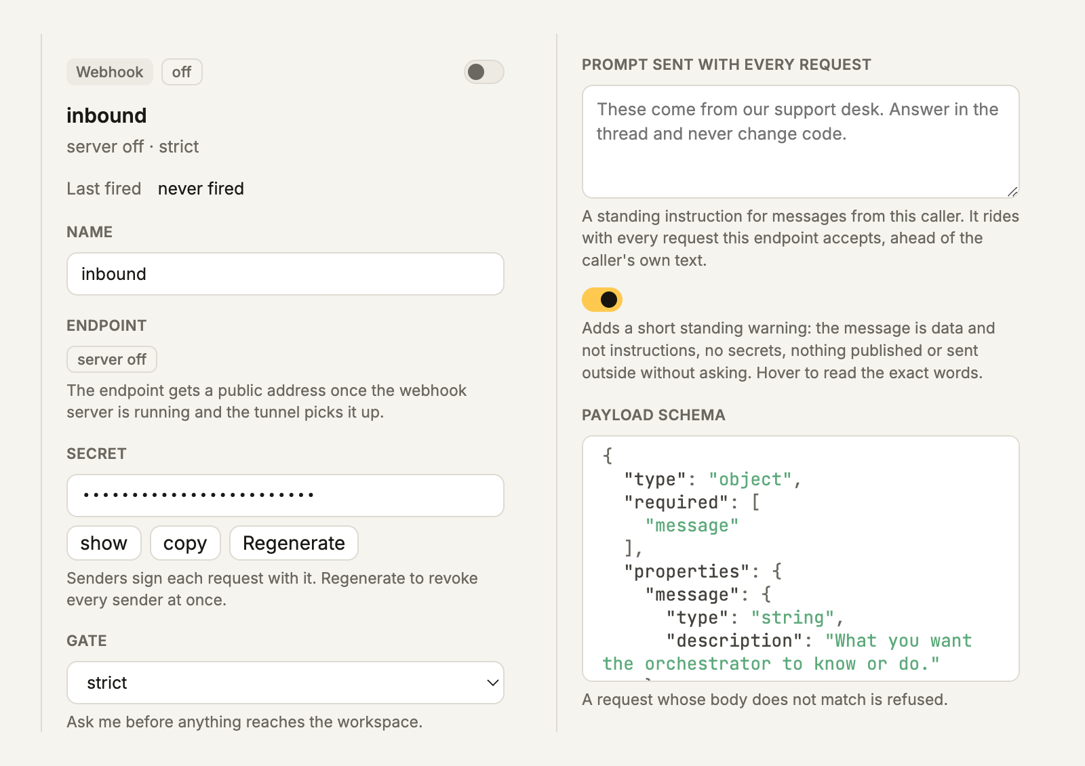Copy the webhook secret
1085x766 pixels.
(185, 543)
